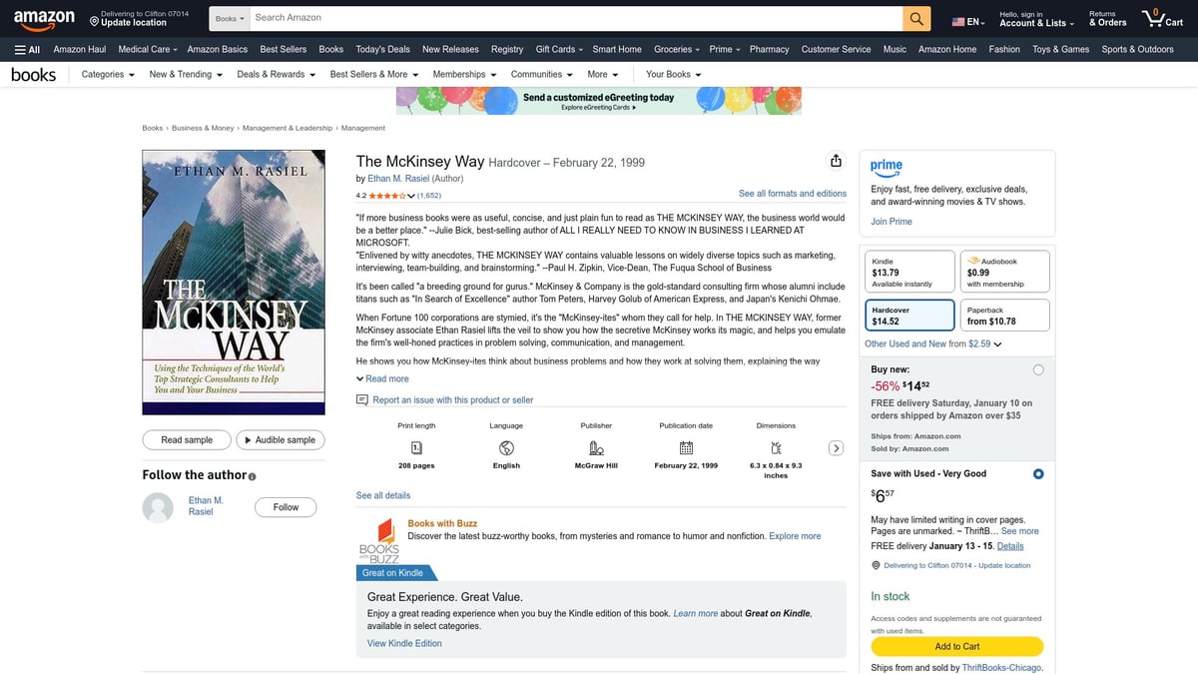The width and height of the screenshot is (1198, 674).
Task: Open the Books search category dropdown
Action: 229,17
